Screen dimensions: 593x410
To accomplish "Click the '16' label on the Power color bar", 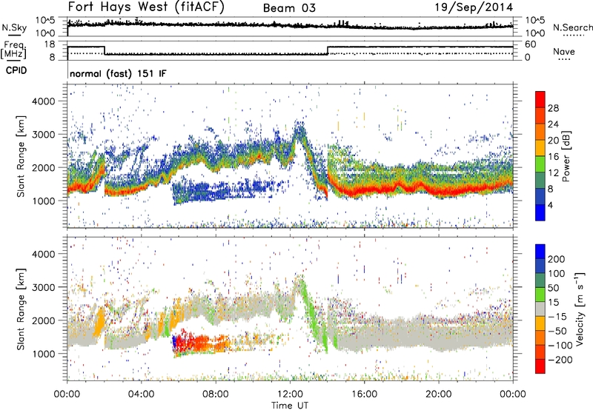I will pyautogui.click(x=553, y=157).
